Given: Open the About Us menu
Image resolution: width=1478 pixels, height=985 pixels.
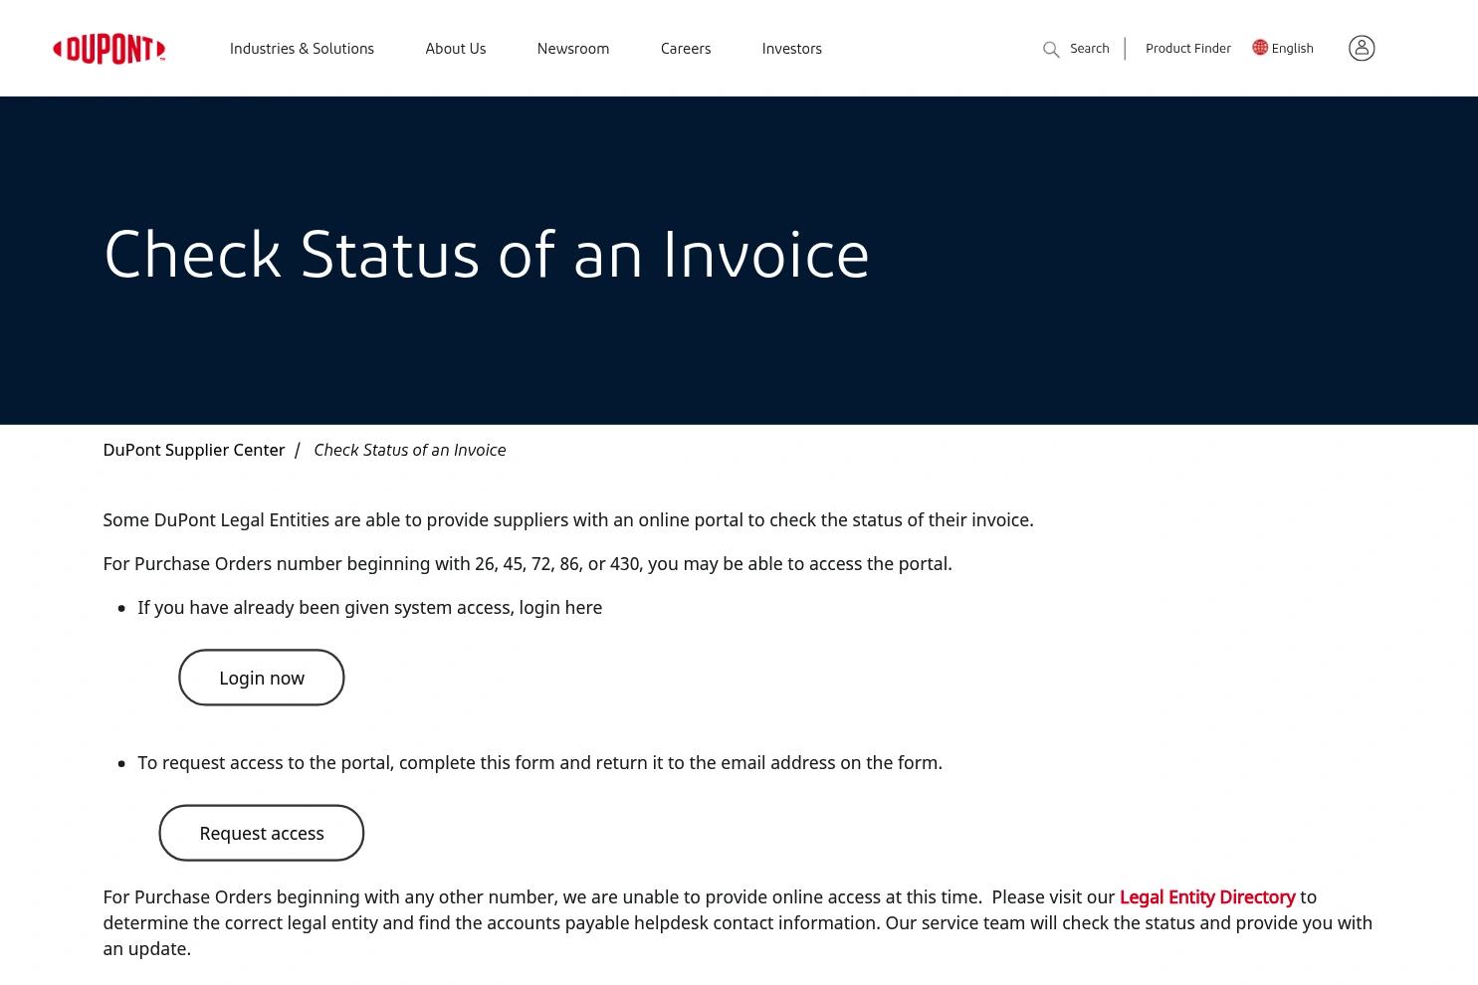Looking at the screenshot, I should click(x=456, y=48).
